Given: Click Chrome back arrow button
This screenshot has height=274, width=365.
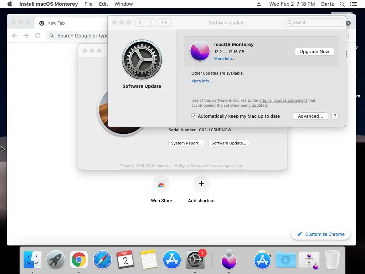Looking at the screenshot, I should (15, 36).
